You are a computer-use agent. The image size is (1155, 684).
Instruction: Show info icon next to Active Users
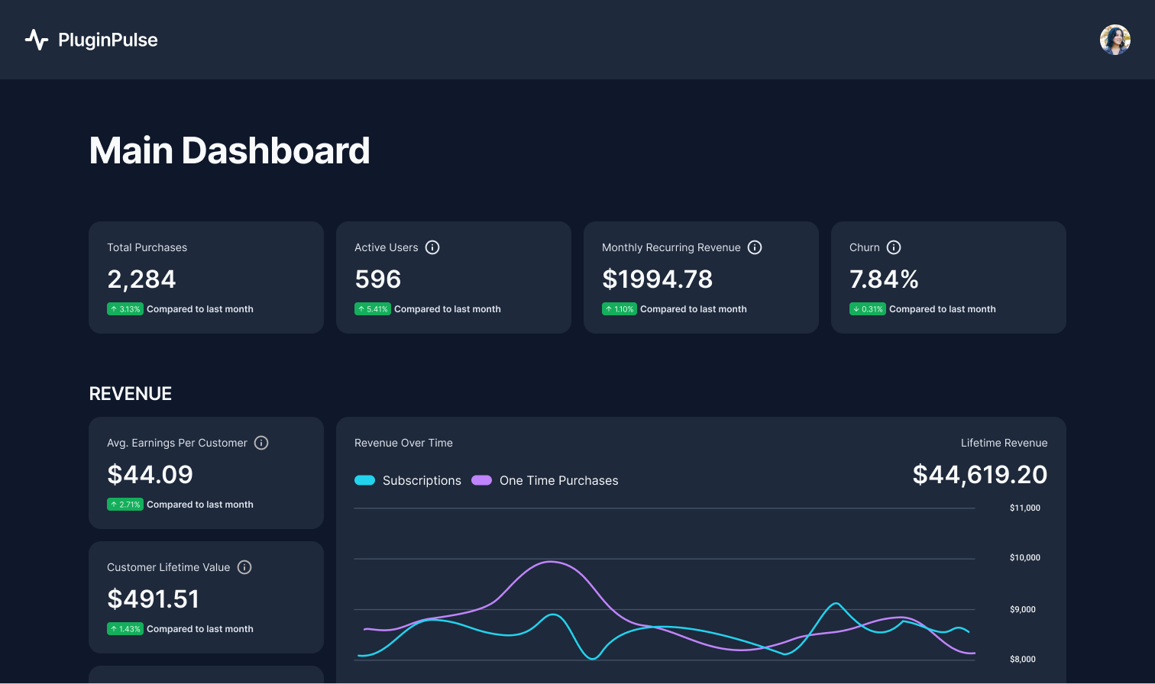(x=432, y=247)
